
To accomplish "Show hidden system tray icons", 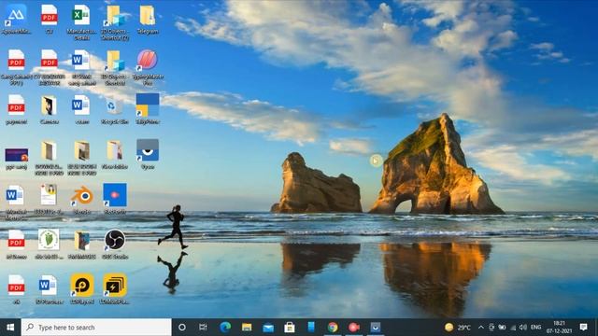I will tap(481, 328).
